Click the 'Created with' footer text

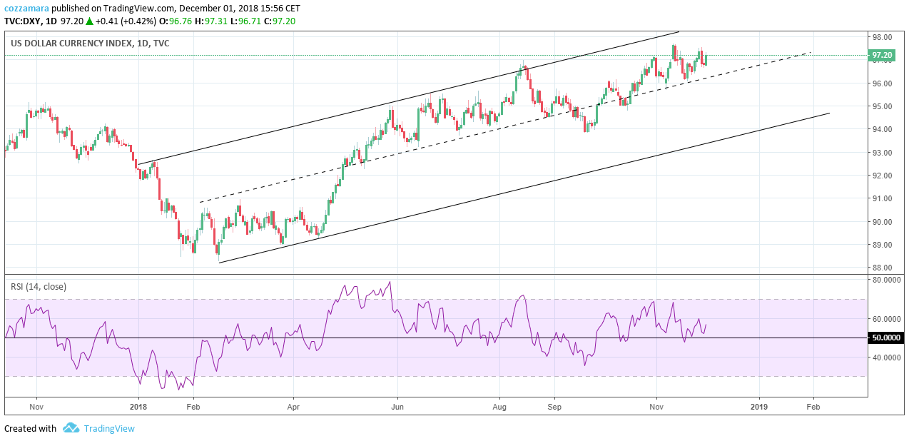[x=30, y=429]
